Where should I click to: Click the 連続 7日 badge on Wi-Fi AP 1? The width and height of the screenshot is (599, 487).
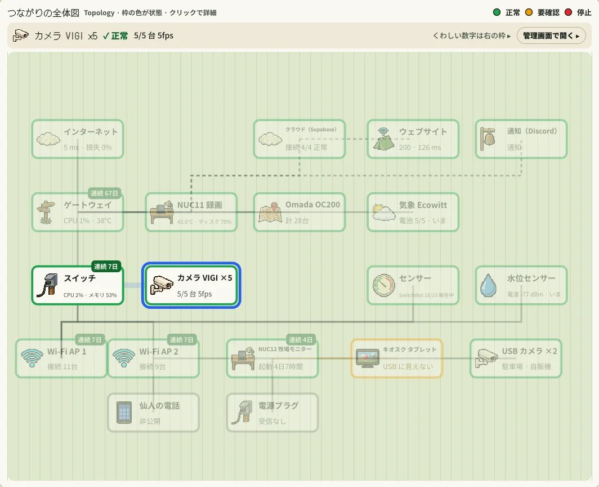click(90, 340)
